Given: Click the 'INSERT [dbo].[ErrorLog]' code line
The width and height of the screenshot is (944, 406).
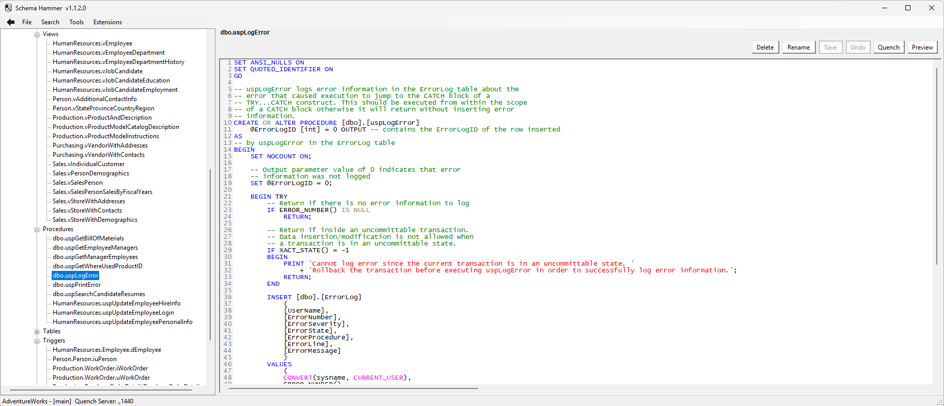Looking at the screenshot, I should click(314, 297).
